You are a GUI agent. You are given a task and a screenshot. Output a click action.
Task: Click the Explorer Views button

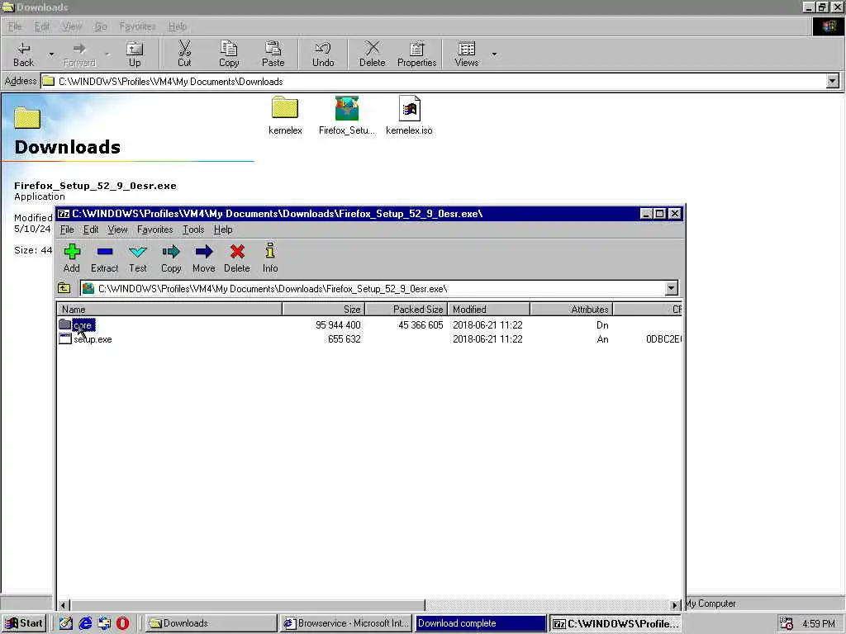[467, 54]
